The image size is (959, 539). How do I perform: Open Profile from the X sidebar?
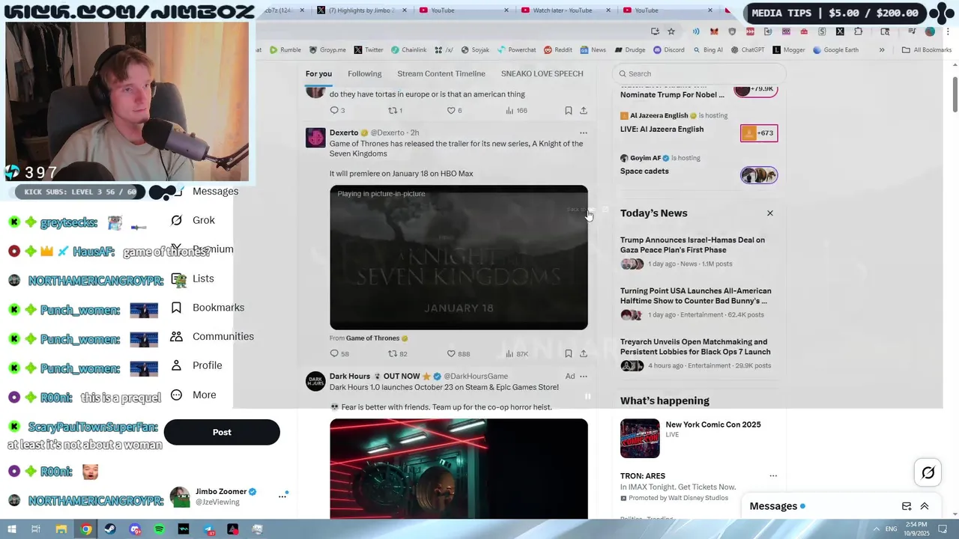(x=196, y=365)
